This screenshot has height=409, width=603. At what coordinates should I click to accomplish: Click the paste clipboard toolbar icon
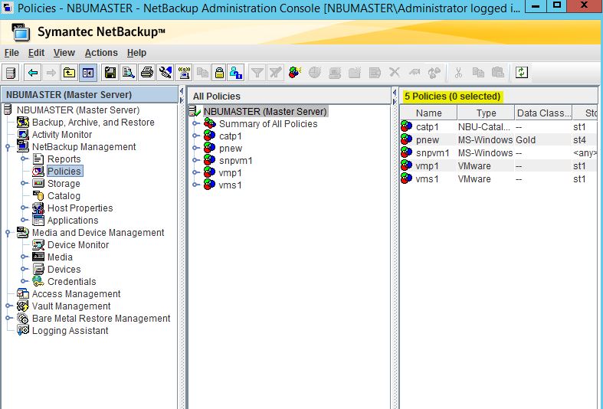498,73
